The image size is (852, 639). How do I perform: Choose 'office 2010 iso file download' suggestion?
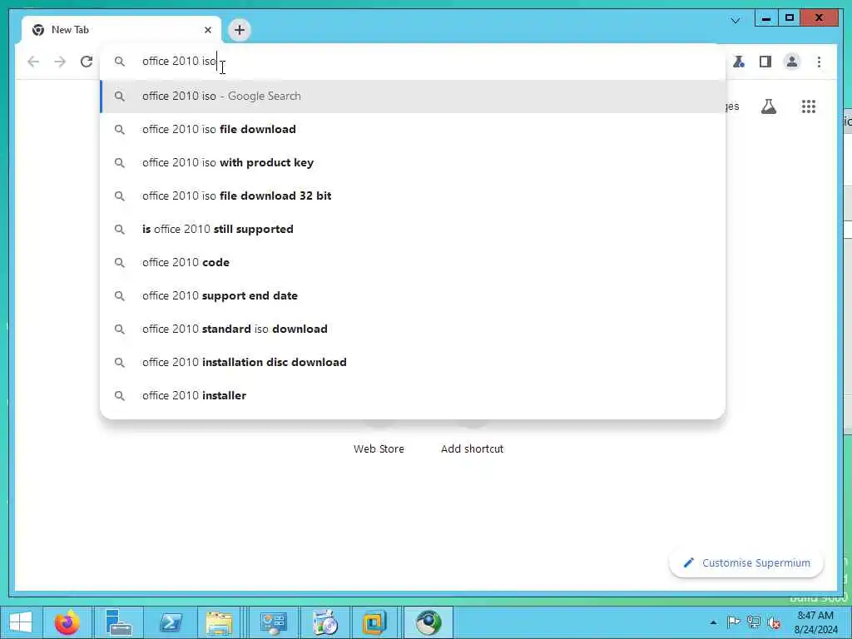click(x=413, y=129)
